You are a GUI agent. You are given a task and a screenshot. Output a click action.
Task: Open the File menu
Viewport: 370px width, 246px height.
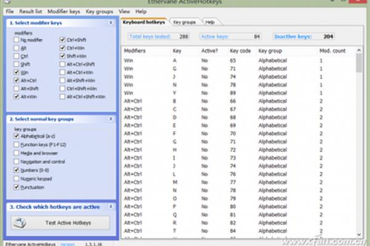(x=10, y=12)
